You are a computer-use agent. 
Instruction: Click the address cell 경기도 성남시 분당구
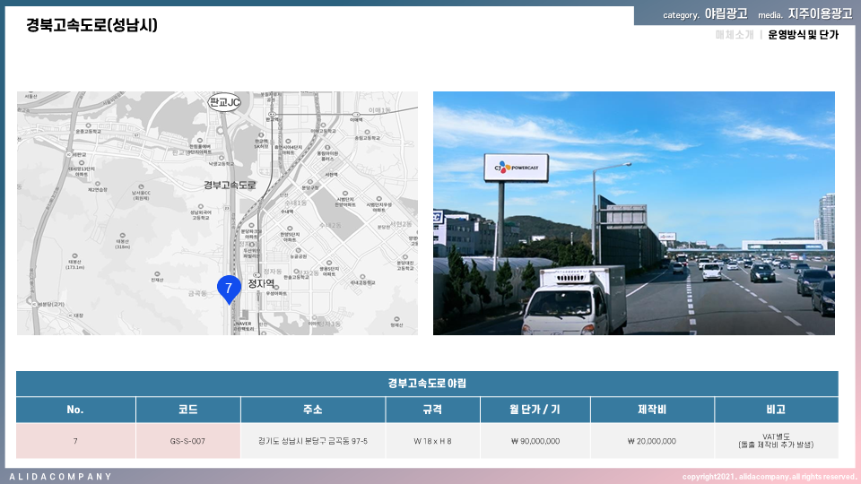coord(313,441)
